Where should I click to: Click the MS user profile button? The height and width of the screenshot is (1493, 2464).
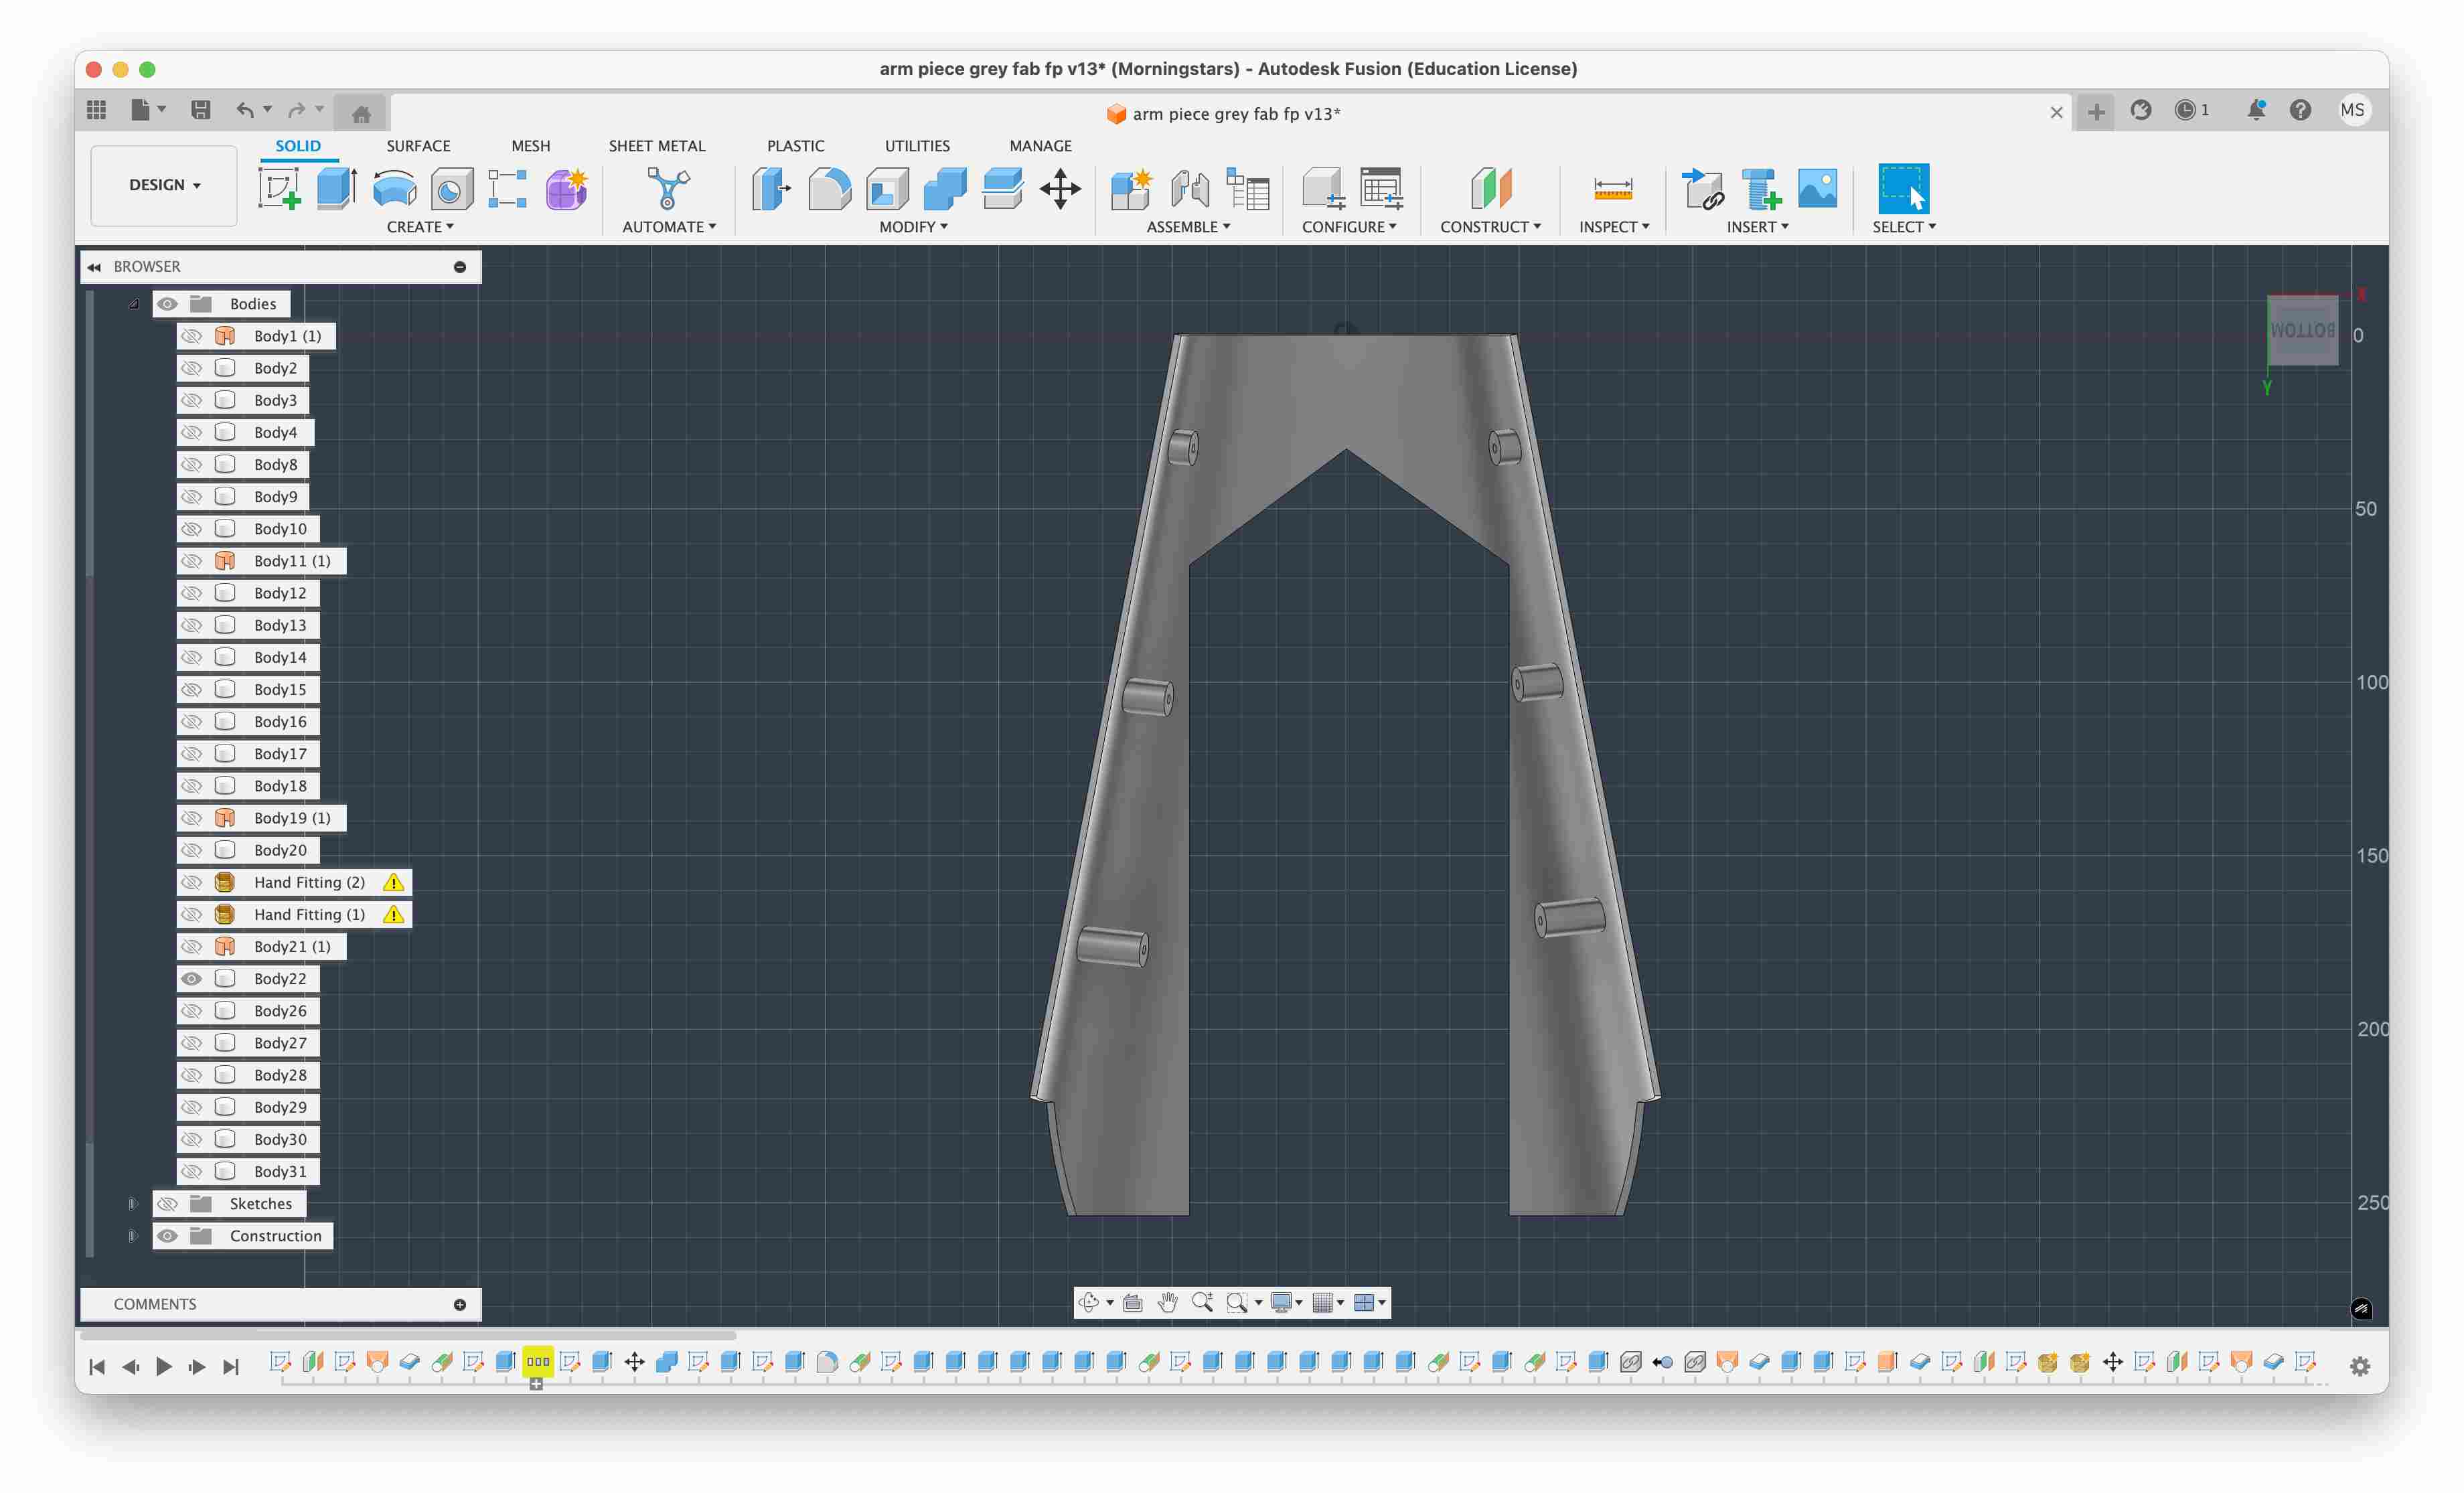(2352, 110)
